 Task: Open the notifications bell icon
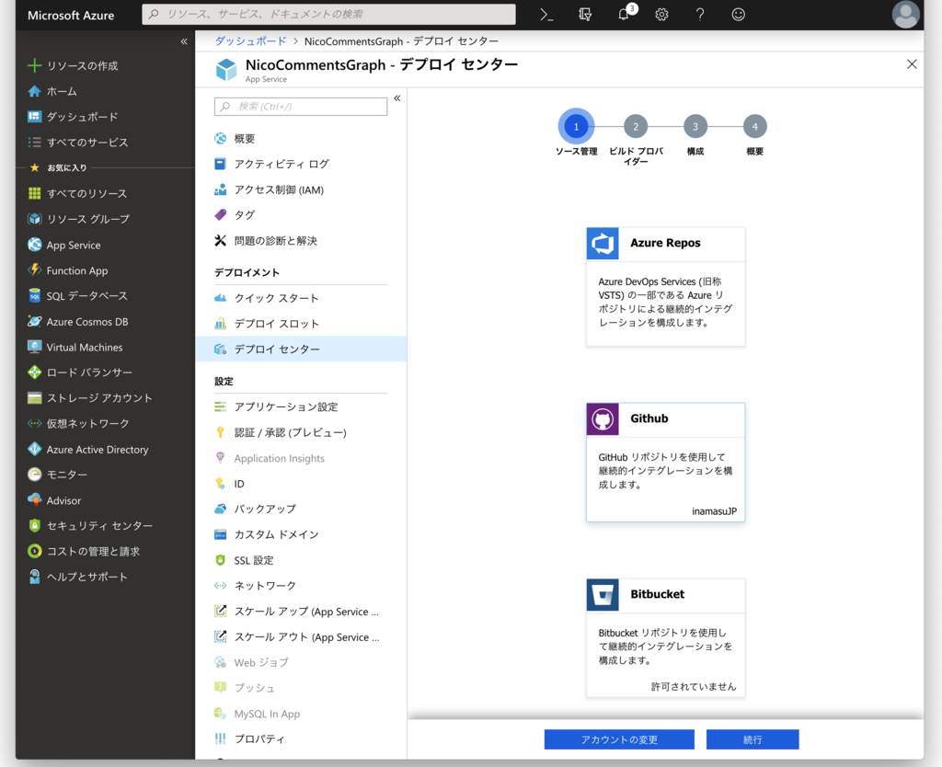coord(624,15)
